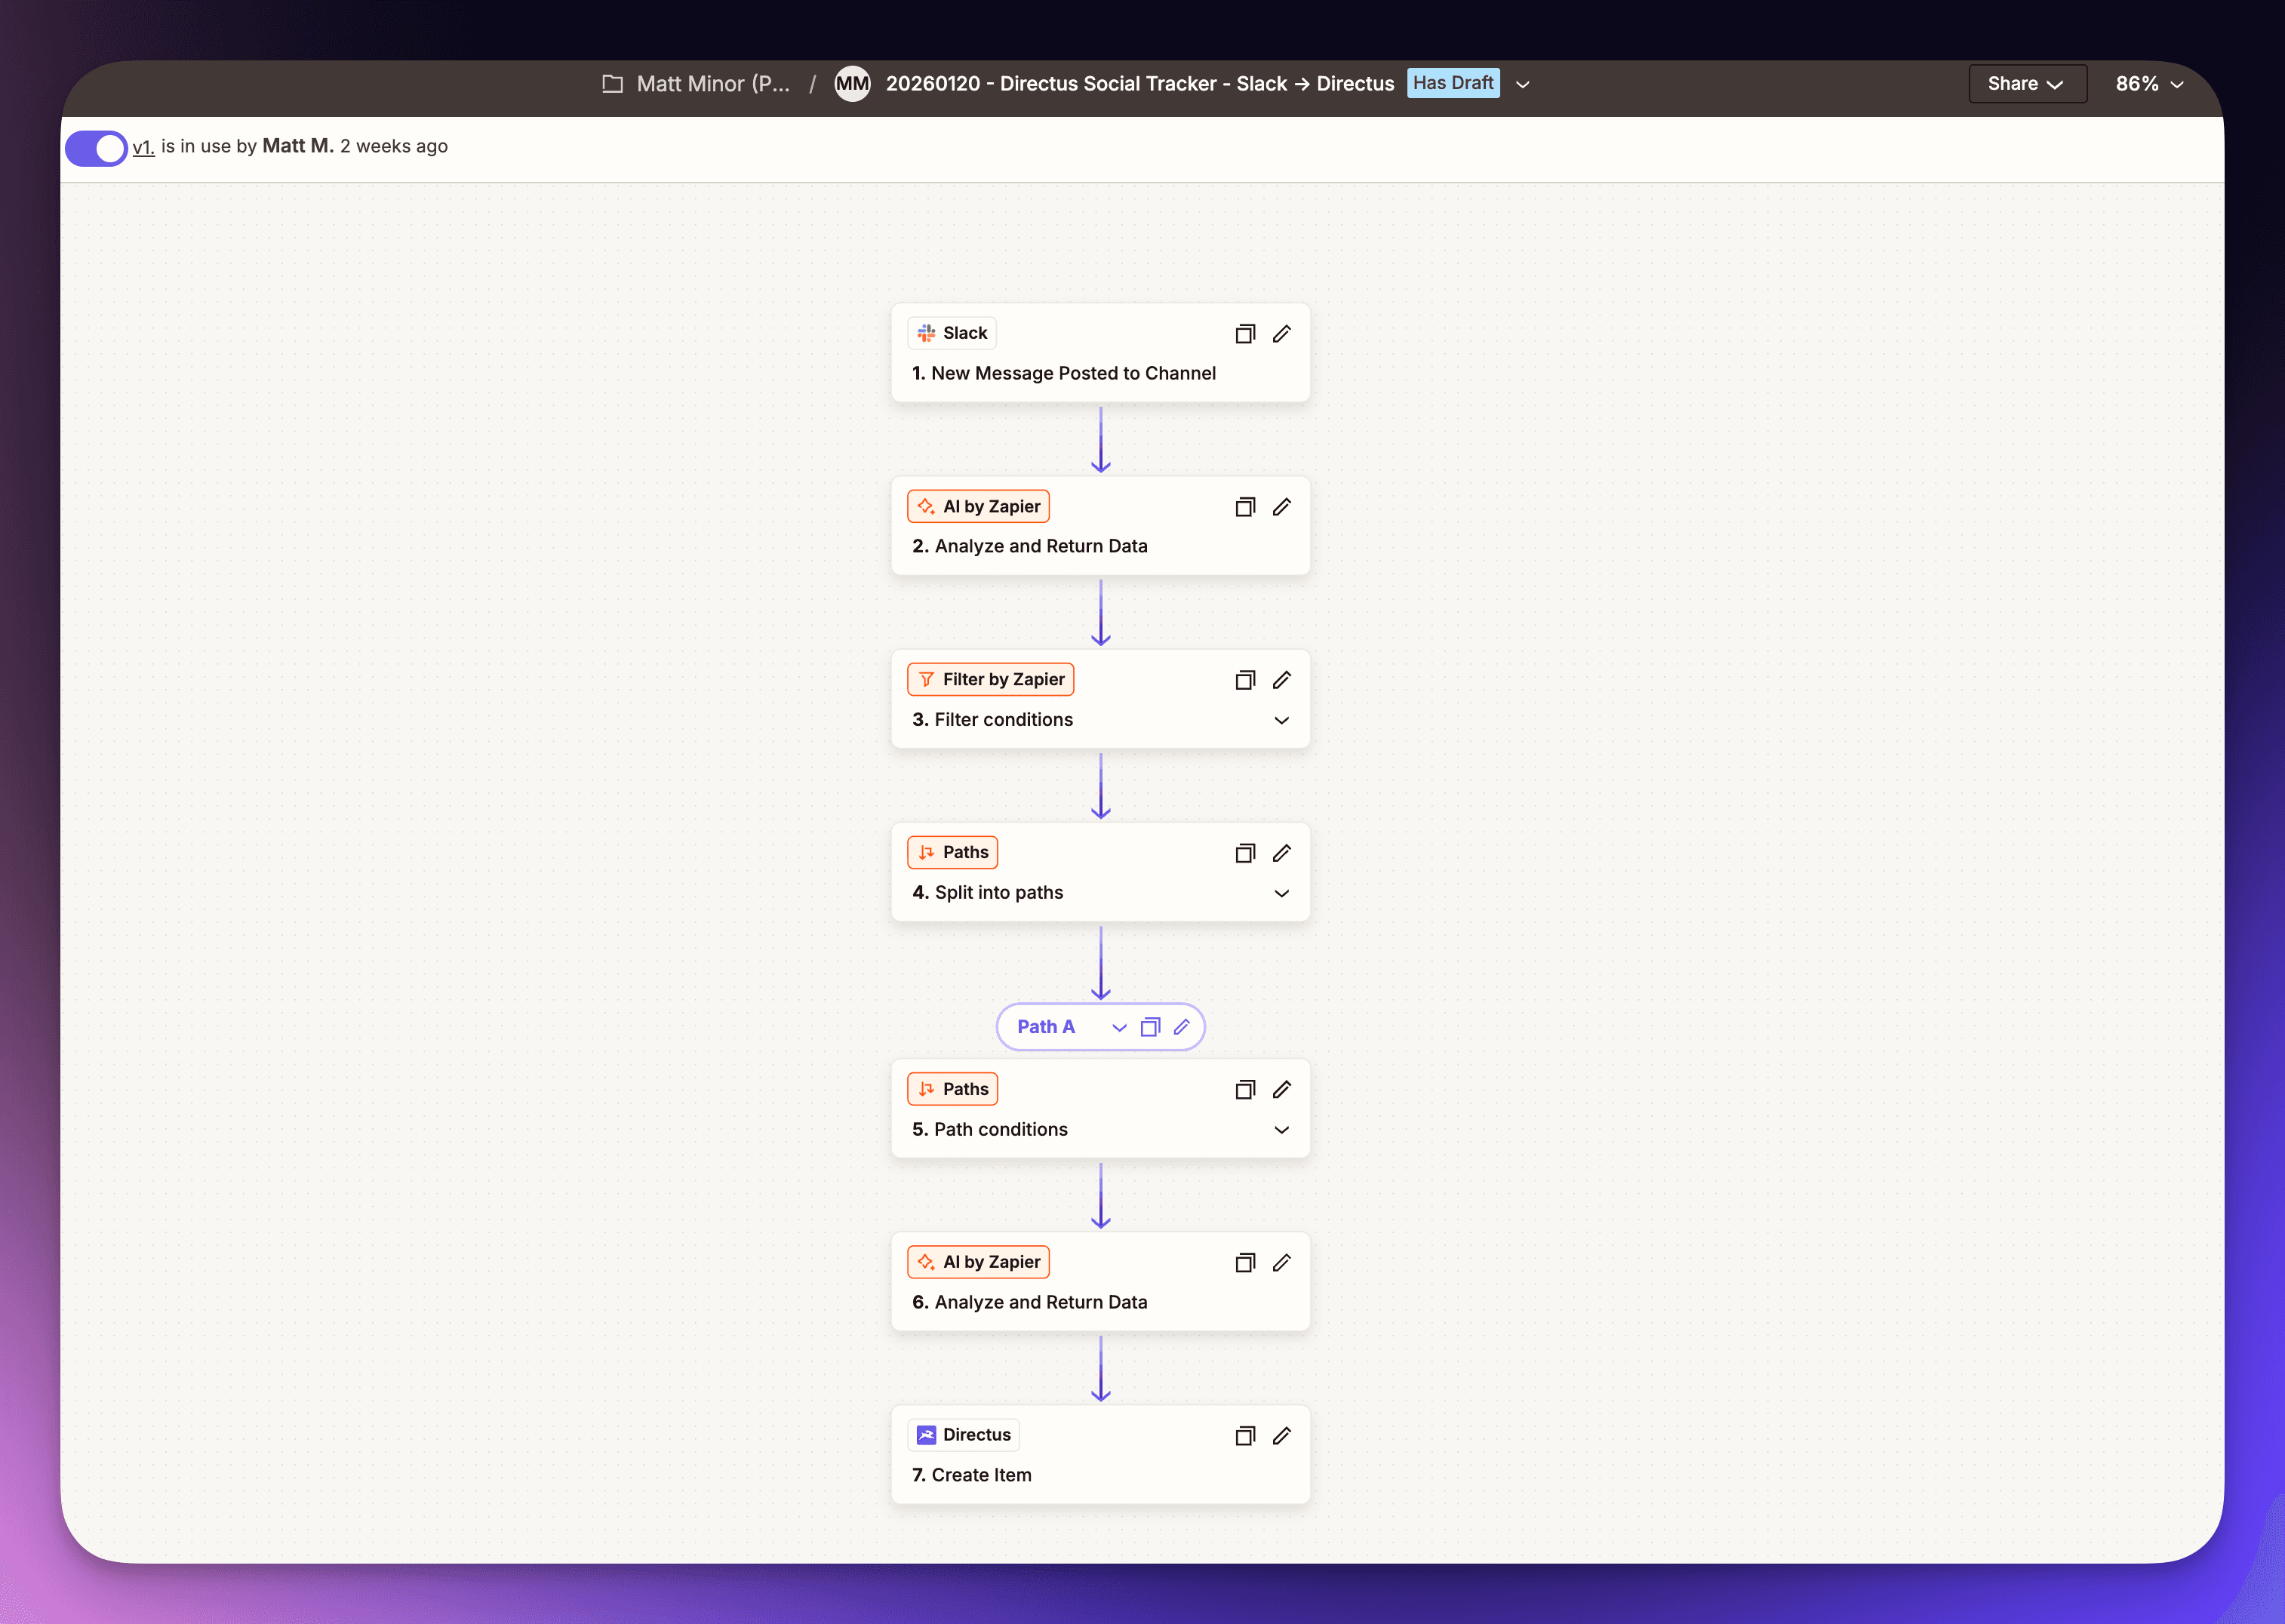Click the edit pencil on Slack step 1
This screenshot has width=2285, height=1624.
coord(1282,334)
